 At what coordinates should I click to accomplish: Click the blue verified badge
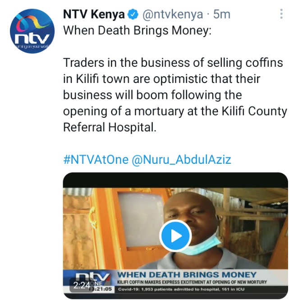(x=133, y=14)
